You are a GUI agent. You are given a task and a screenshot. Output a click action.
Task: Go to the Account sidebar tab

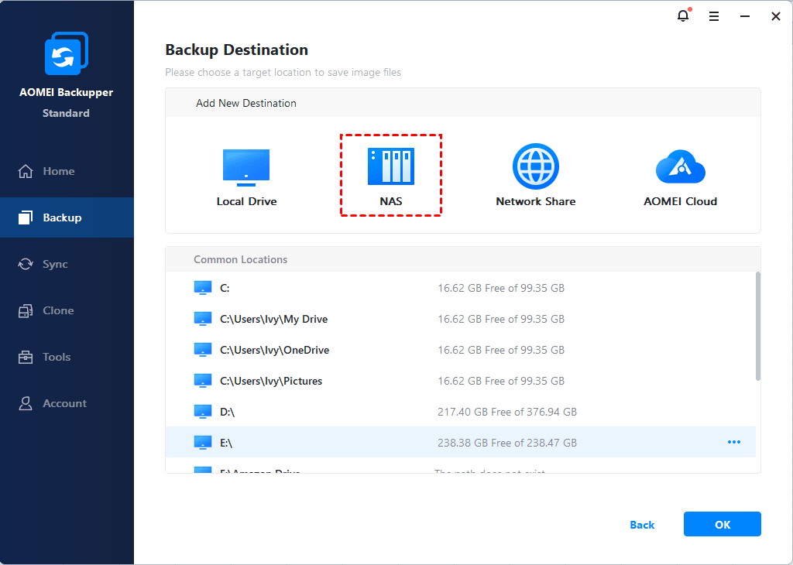pos(64,403)
